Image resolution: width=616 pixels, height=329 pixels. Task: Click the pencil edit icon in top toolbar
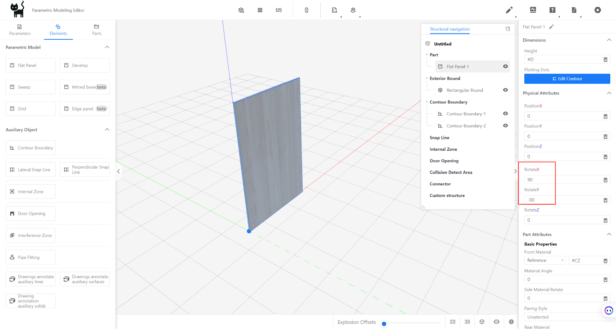click(509, 10)
